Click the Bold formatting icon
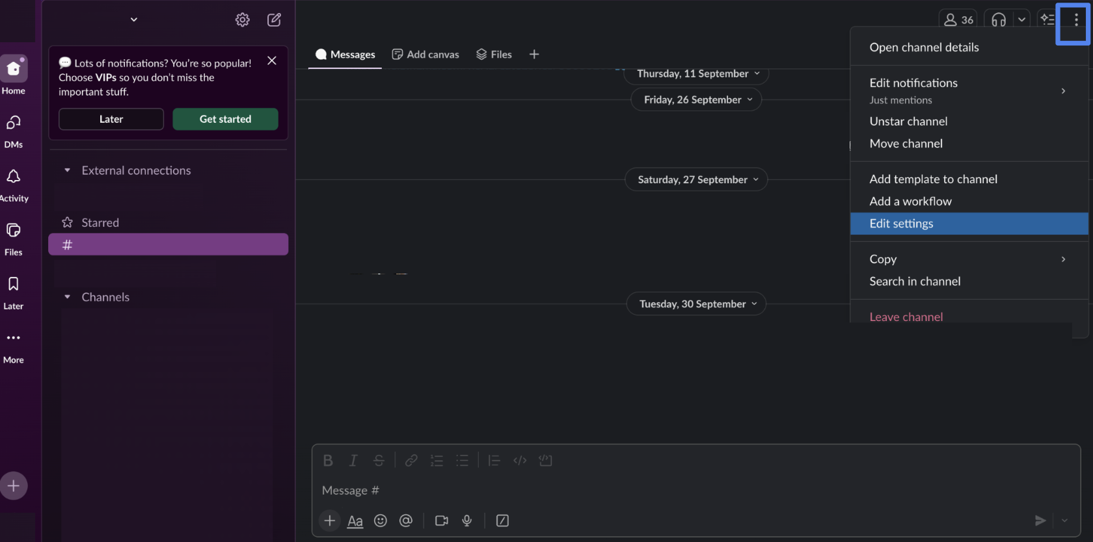Viewport: 1093px width, 542px height. point(328,461)
